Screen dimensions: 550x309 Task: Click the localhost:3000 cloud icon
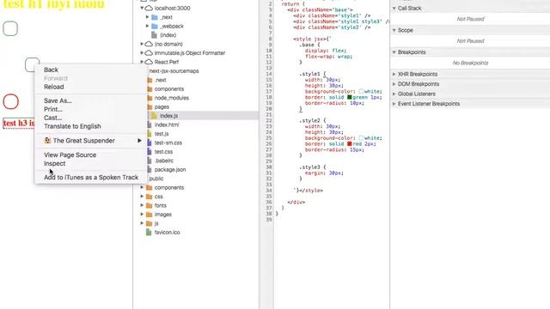[x=149, y=8]
